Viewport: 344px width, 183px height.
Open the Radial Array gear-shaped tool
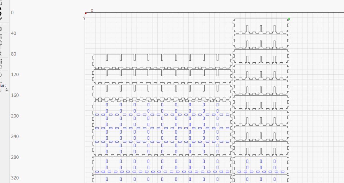1,67
